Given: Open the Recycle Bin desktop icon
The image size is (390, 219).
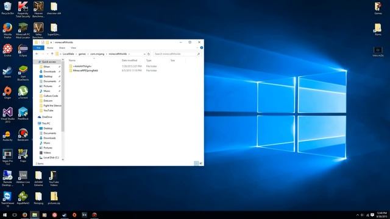Looking at the screenshot, I should click(7, 8).
